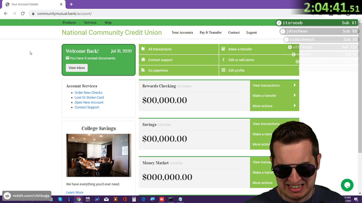Screen dimensions: 362x203
Task: Close the Your Account Details tab
Action: point(61,4)
